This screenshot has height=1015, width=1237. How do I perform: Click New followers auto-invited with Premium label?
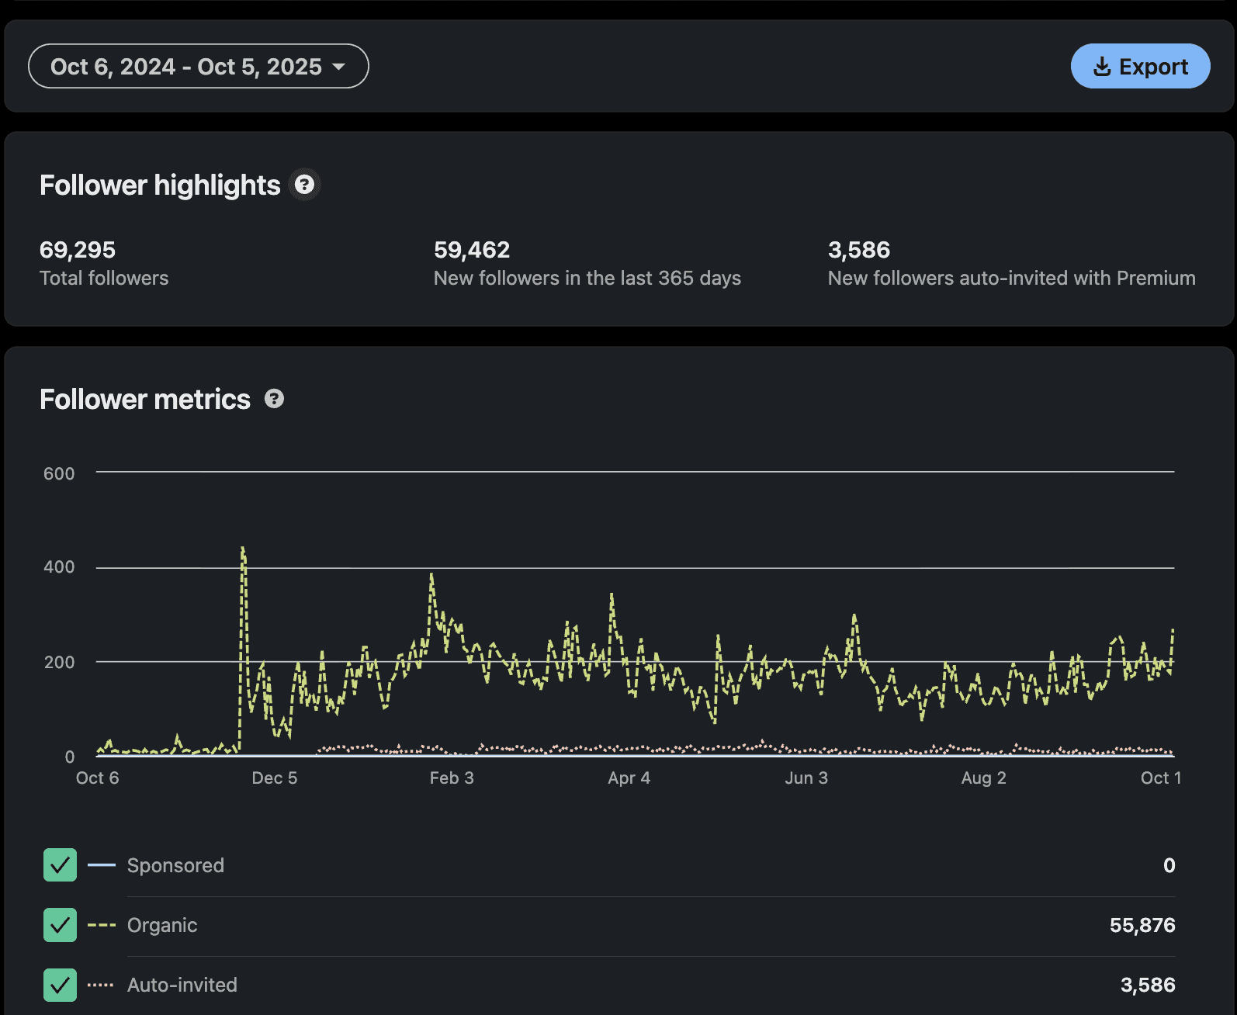coord(1012,278)
